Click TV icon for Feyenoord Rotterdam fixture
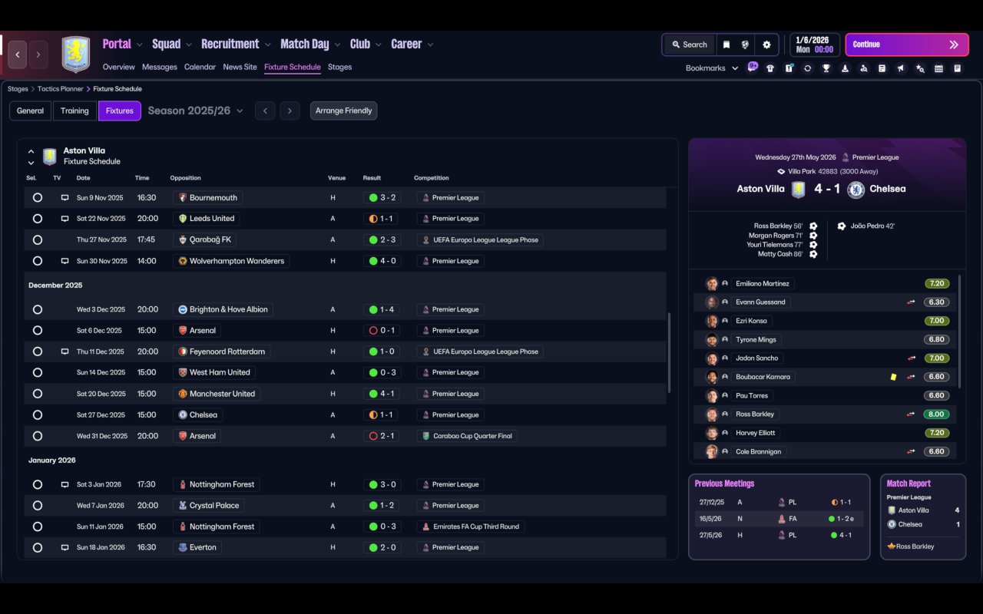Image resolution: width=983 pixels, height=614 pixels. (x=65, y=352)
